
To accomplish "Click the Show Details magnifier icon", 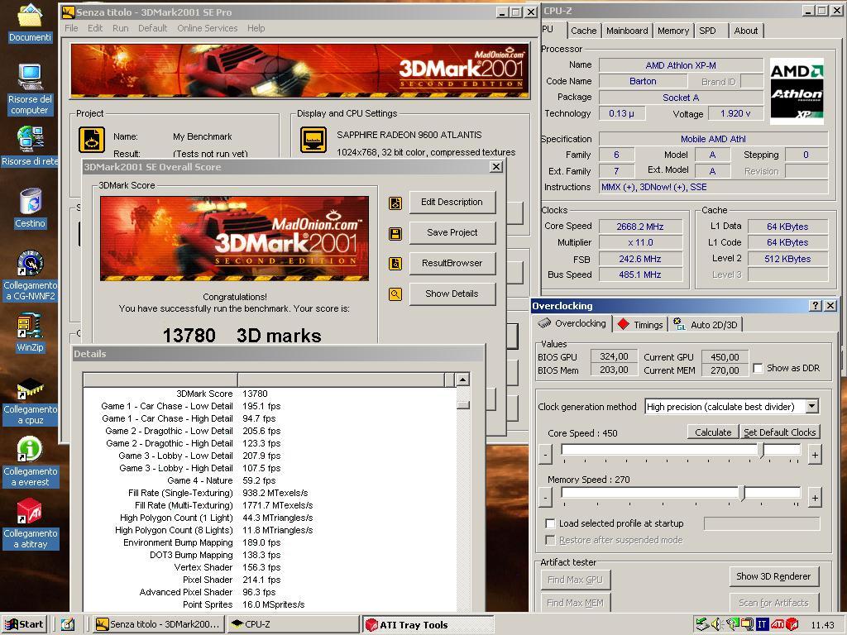I will [395, 294].
